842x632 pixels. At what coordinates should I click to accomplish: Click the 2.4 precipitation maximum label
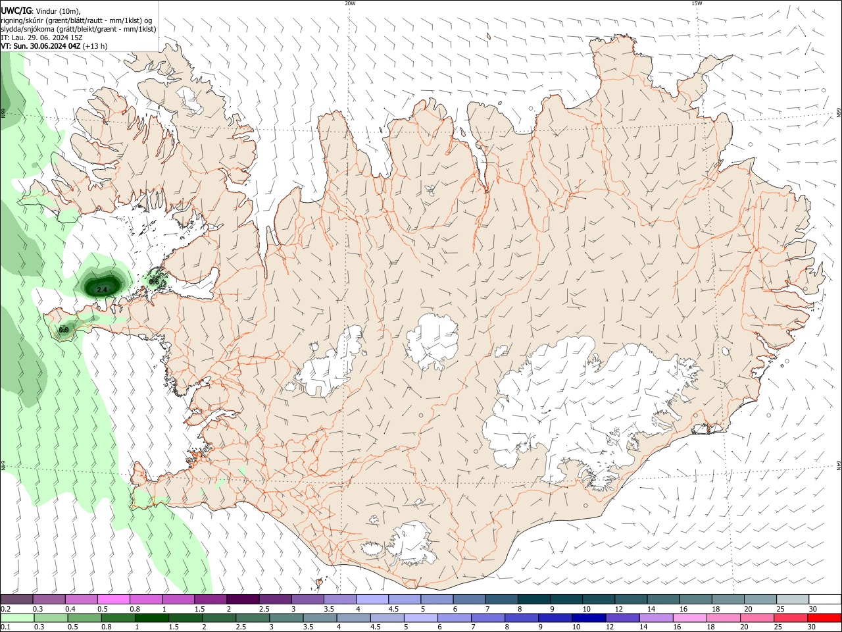[102, 290]
